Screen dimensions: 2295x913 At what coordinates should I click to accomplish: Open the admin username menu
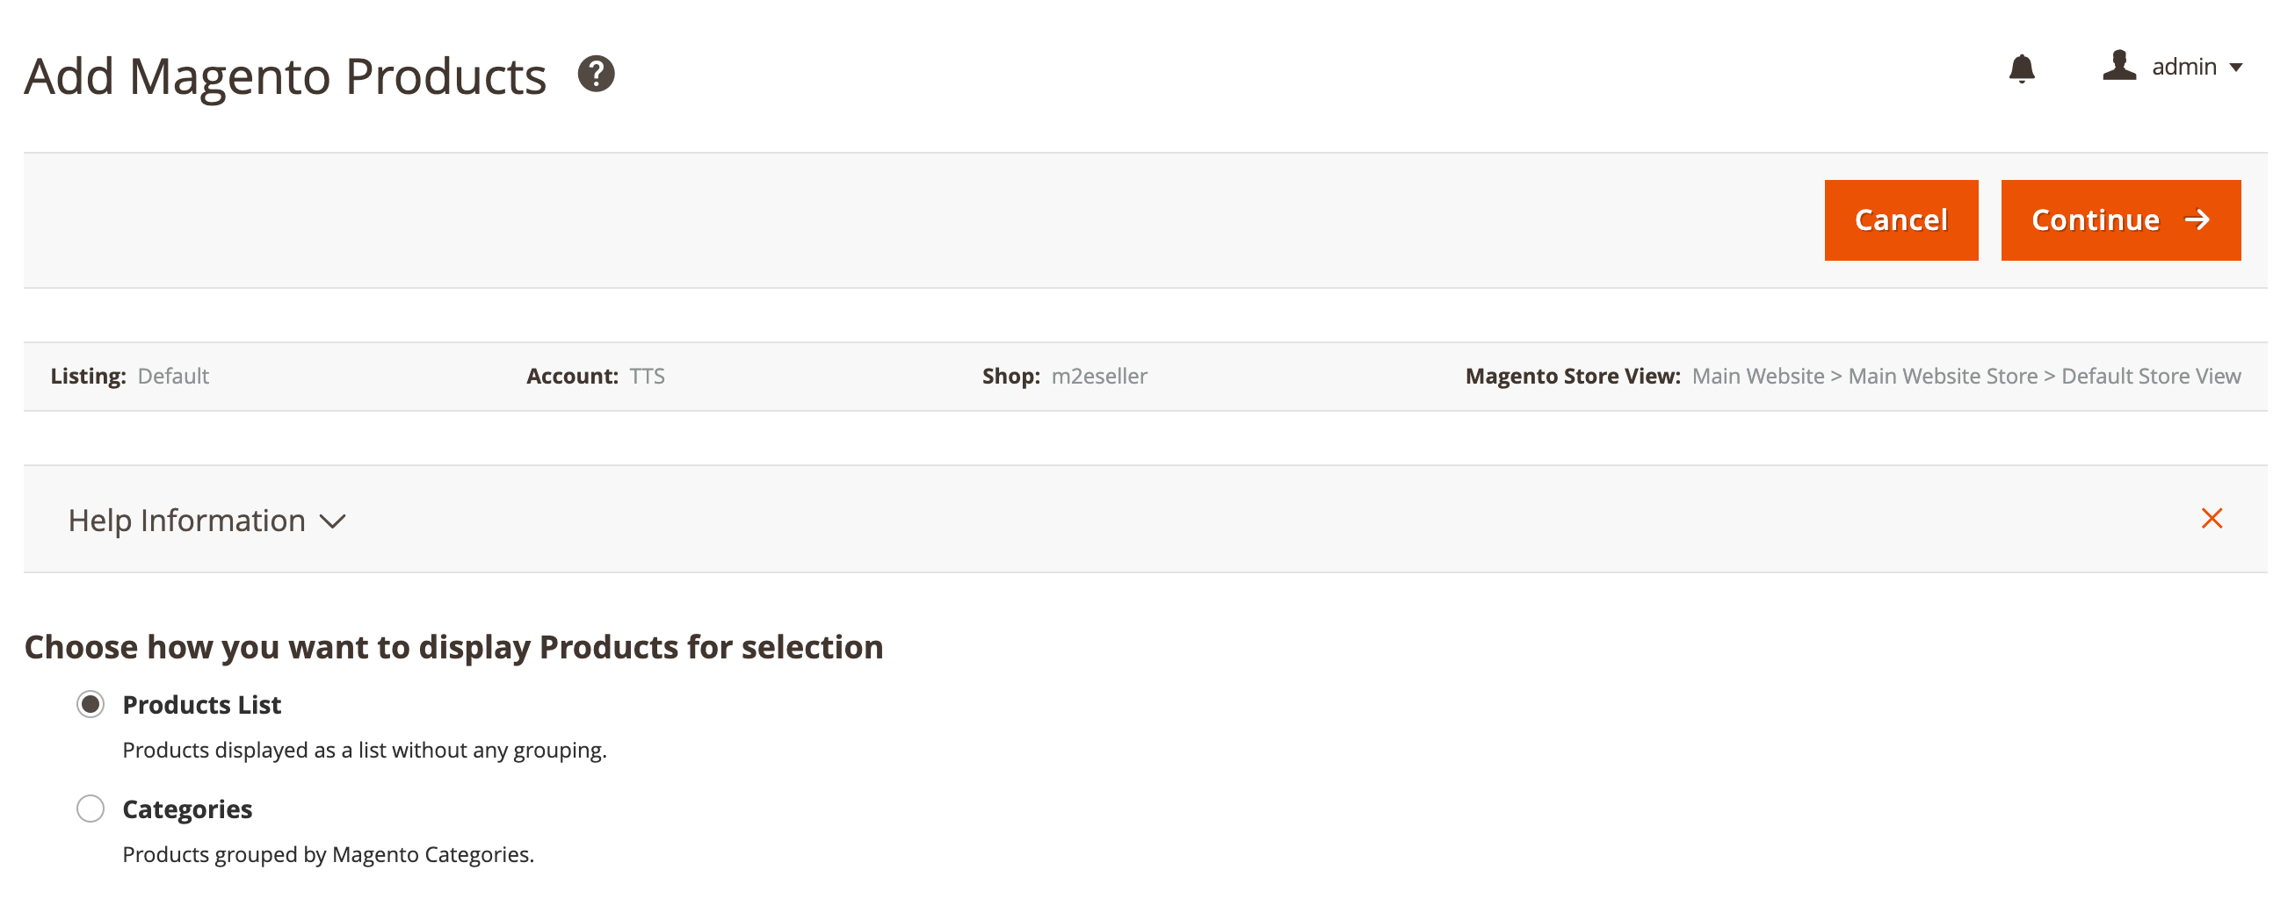click(x=2183, y=67)
